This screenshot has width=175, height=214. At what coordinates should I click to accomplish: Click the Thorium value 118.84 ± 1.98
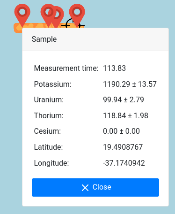point(125,115)
